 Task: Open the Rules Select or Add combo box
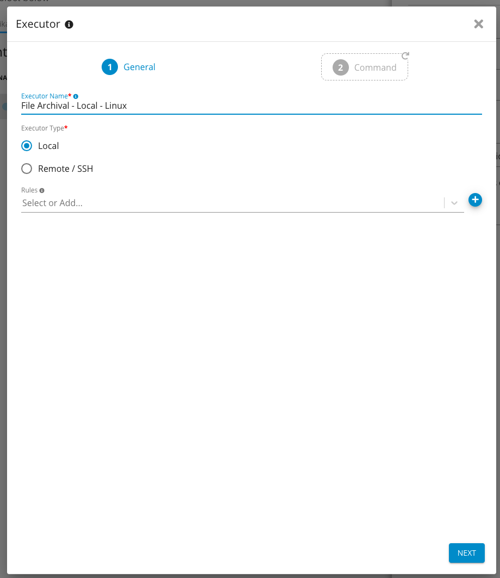click(231, 203)
